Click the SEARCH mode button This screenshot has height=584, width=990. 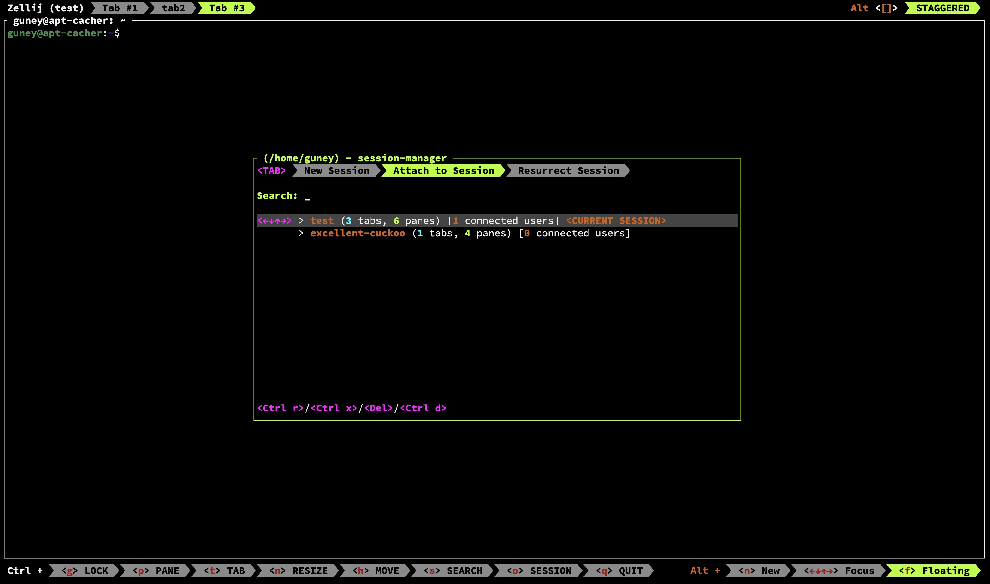coord(452,571)
